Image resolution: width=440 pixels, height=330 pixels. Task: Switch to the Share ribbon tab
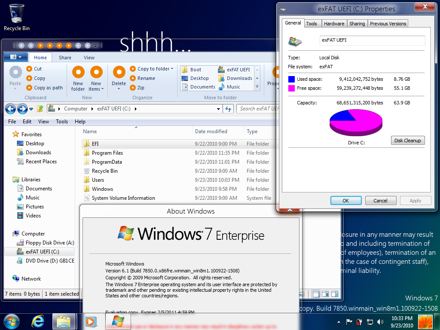65,58
